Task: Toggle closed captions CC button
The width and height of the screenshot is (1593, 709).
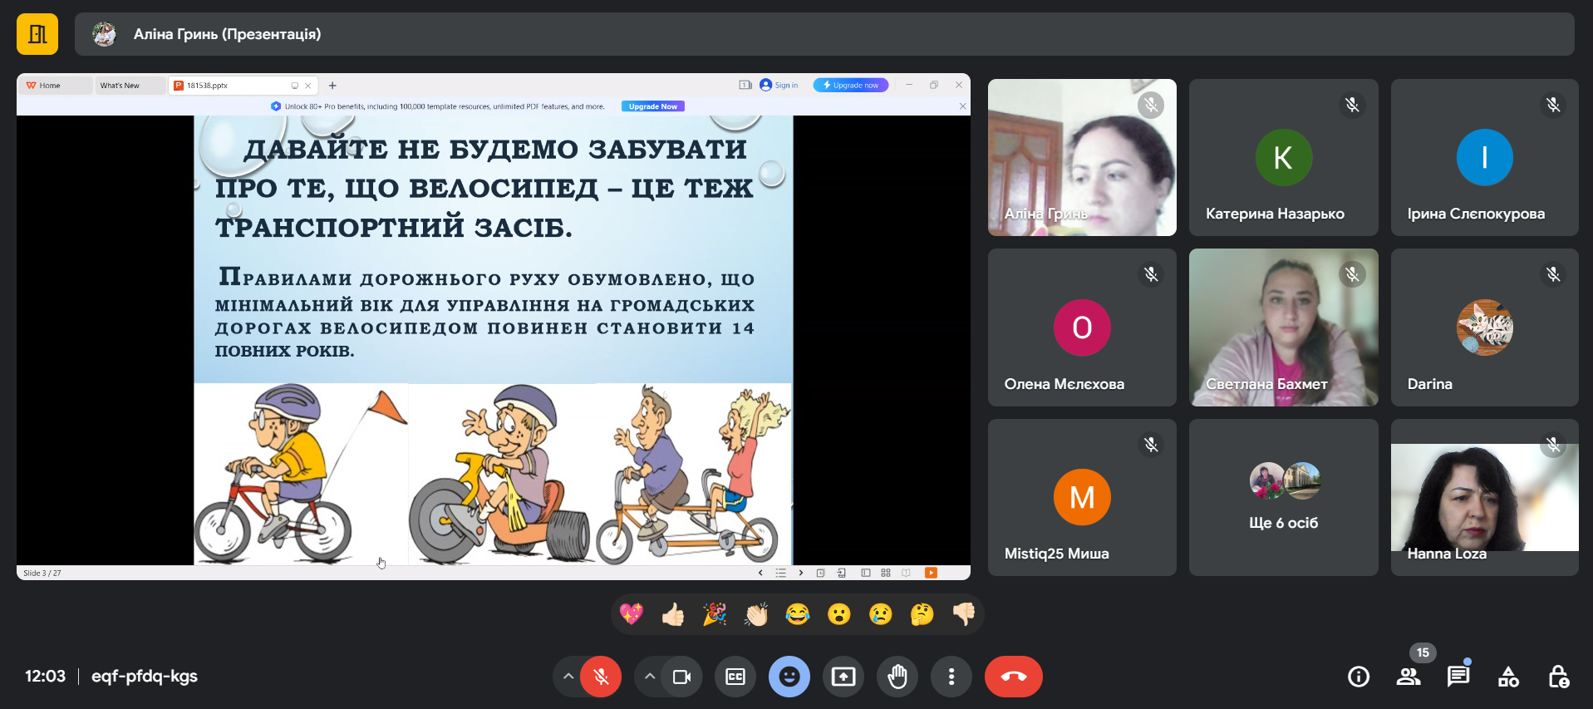Action: click(735, 677)
